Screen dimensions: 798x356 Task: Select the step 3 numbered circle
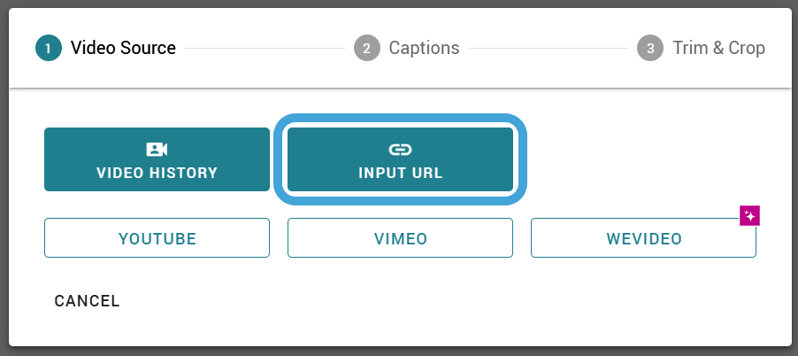tap(650, 48)
